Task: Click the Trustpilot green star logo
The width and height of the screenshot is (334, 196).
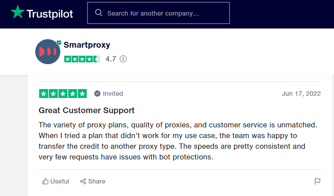Action: tap(18, 12)
